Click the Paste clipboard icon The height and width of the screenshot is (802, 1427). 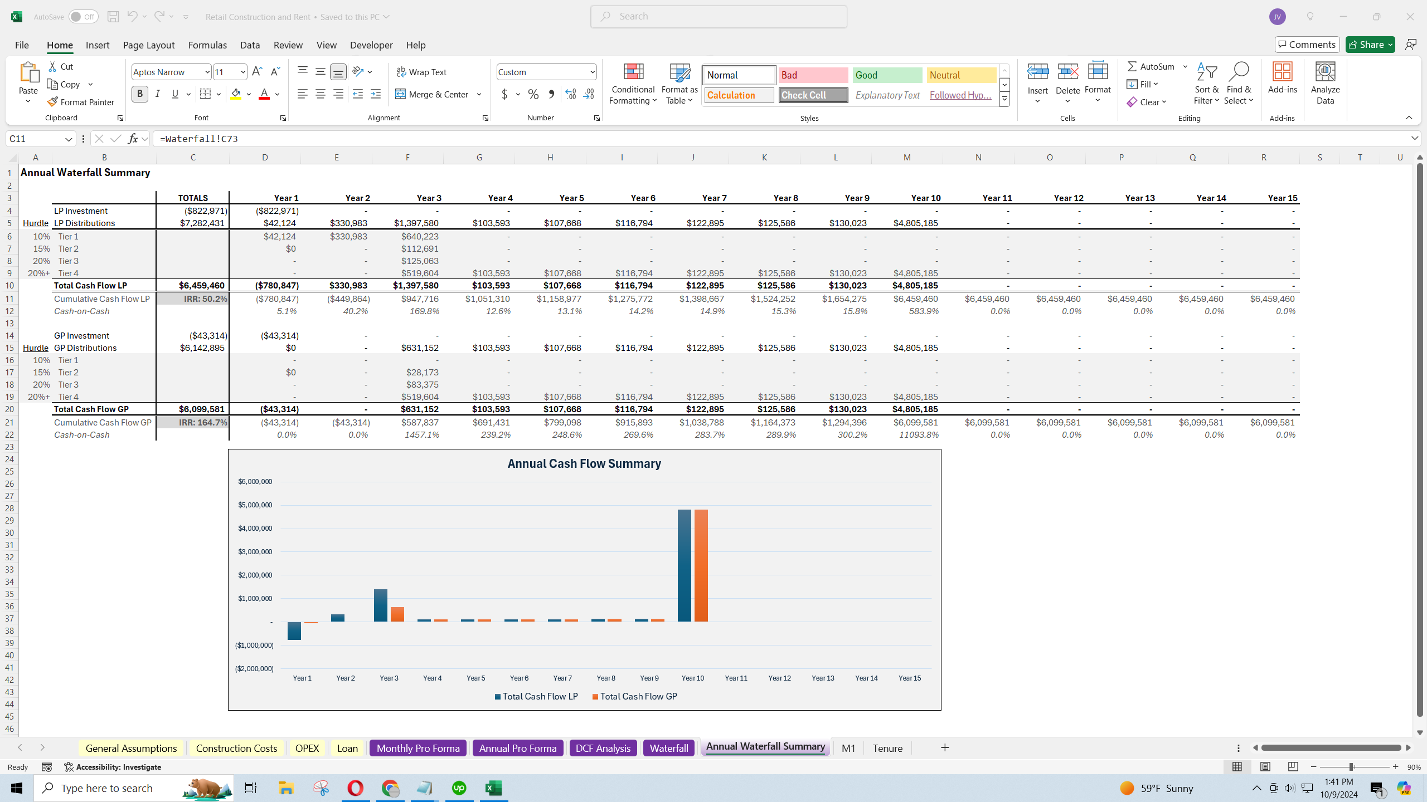tap(28, 72)
